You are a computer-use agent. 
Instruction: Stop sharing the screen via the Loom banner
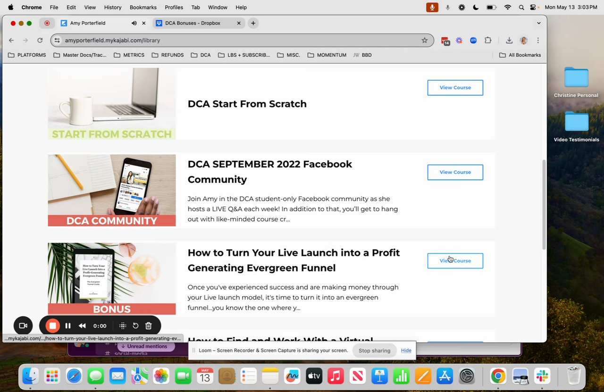374,350
